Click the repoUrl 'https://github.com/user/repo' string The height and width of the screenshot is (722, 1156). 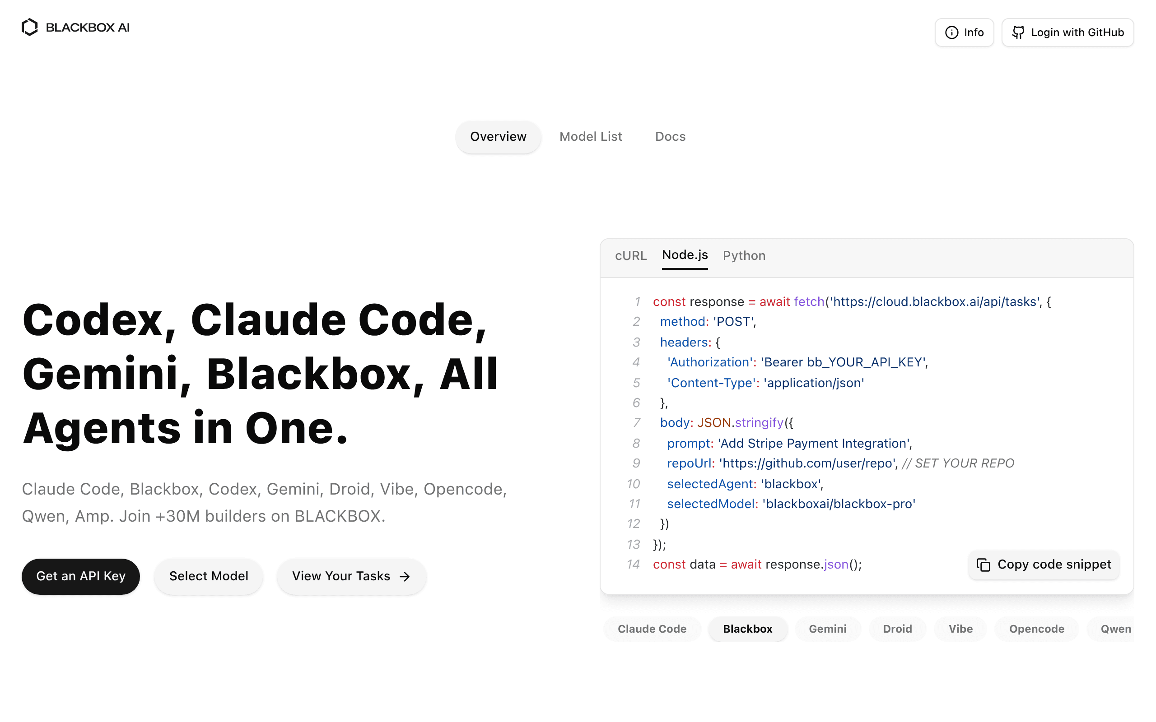807,464
